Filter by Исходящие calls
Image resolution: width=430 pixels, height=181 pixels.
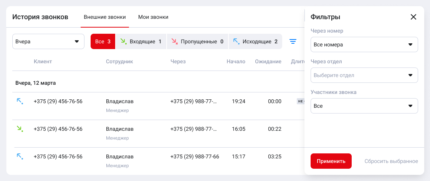click(x=255, y=41)
